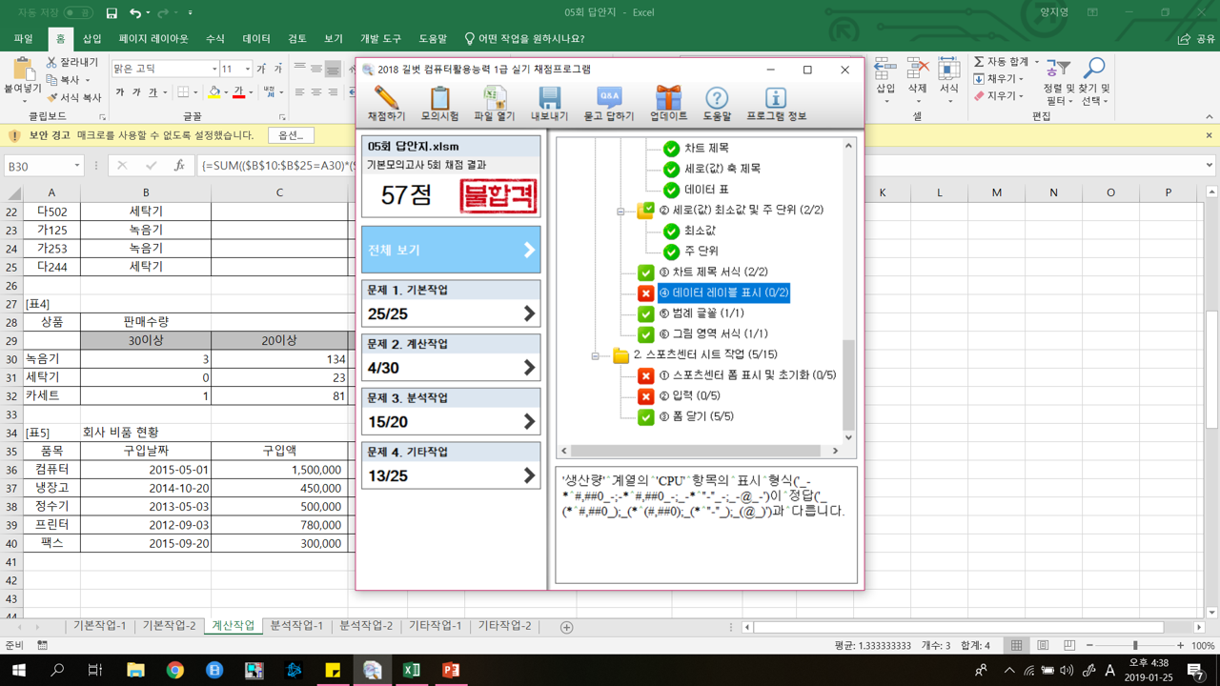Open the font color dropdown arrow

click(x=252, y=92)
